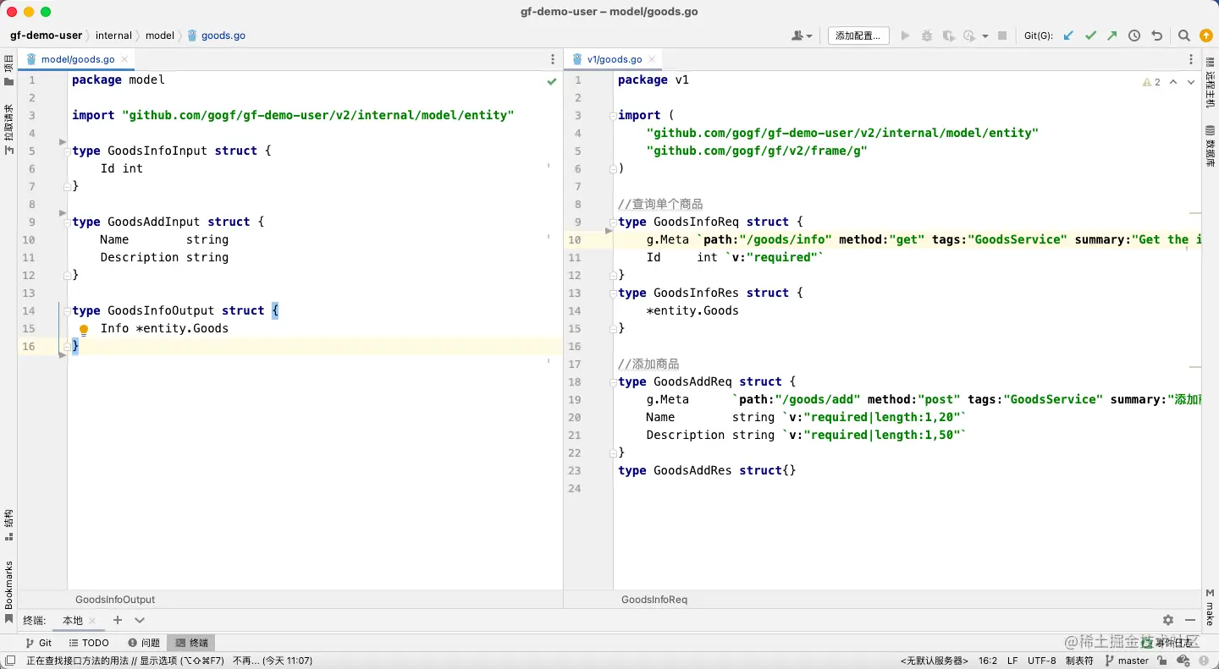
Task: Collapse the GoodsAddInput struct fold
Action: (67, 222)
